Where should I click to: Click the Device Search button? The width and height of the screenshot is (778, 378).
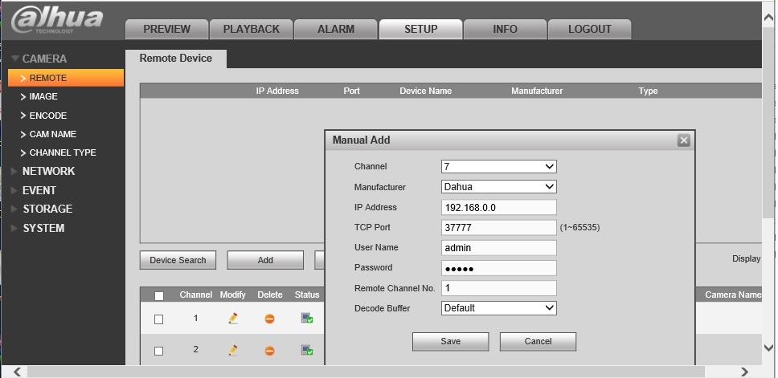click(178, 260)
